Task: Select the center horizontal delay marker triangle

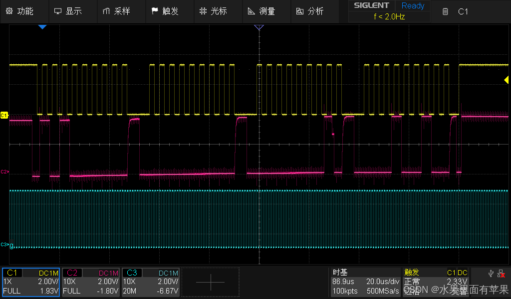Action: point(259,27)
